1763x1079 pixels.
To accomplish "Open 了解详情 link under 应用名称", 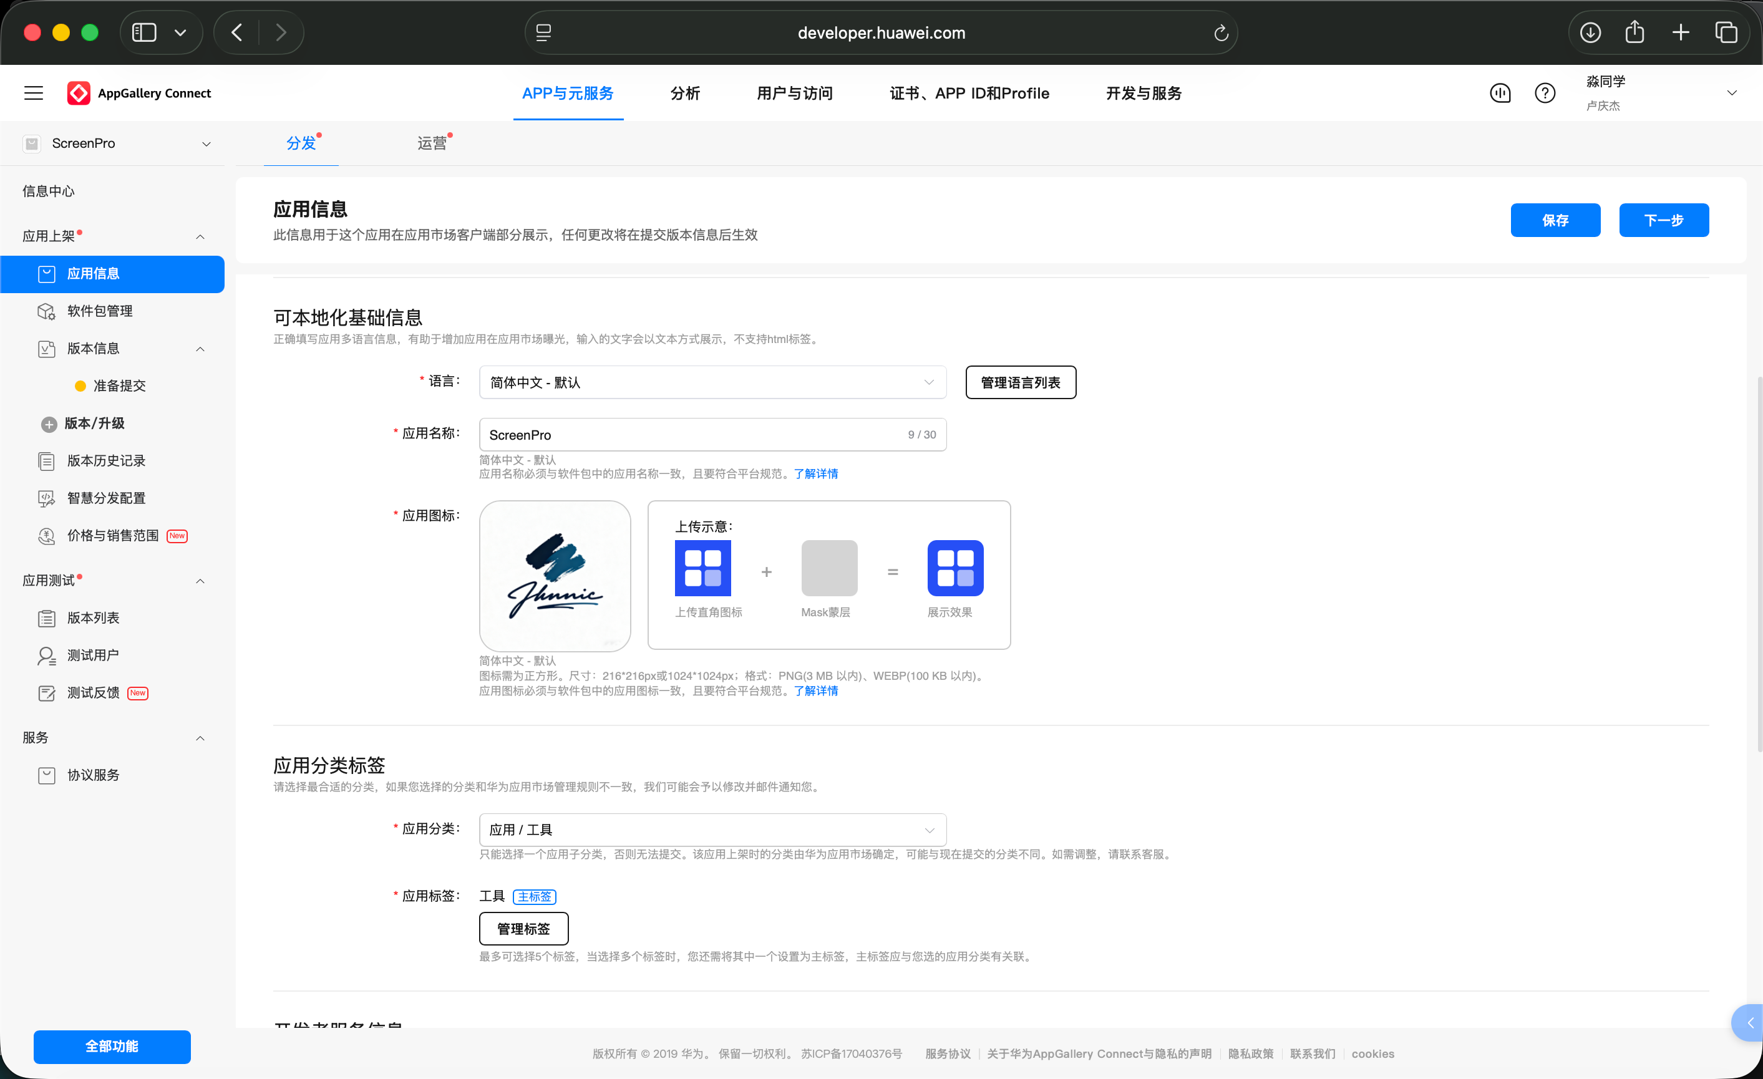I will (815, 473).
